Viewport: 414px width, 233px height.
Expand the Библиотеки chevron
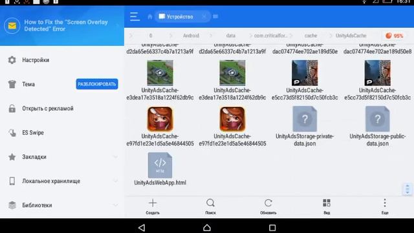(x=115, y=205)
